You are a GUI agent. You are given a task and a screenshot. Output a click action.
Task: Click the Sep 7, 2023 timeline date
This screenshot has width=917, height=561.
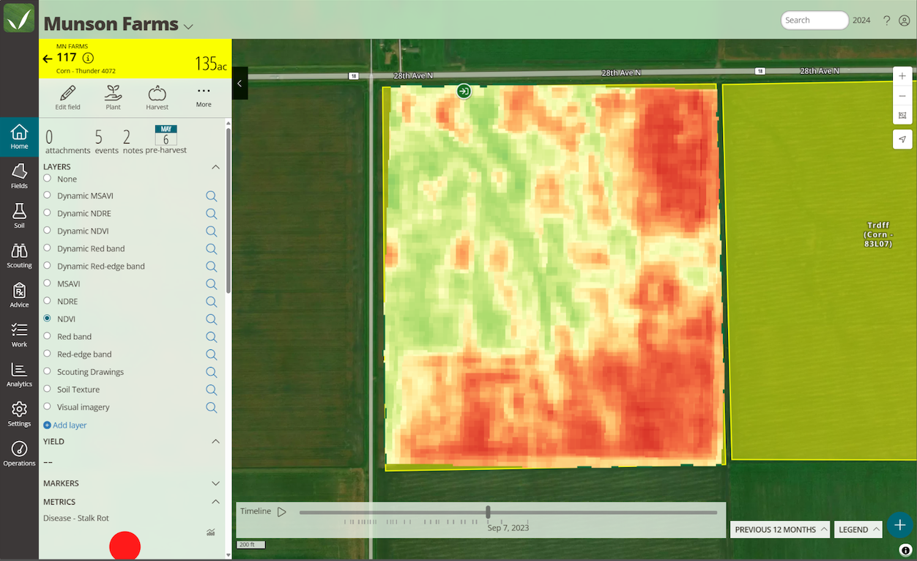tap(508, 527)
